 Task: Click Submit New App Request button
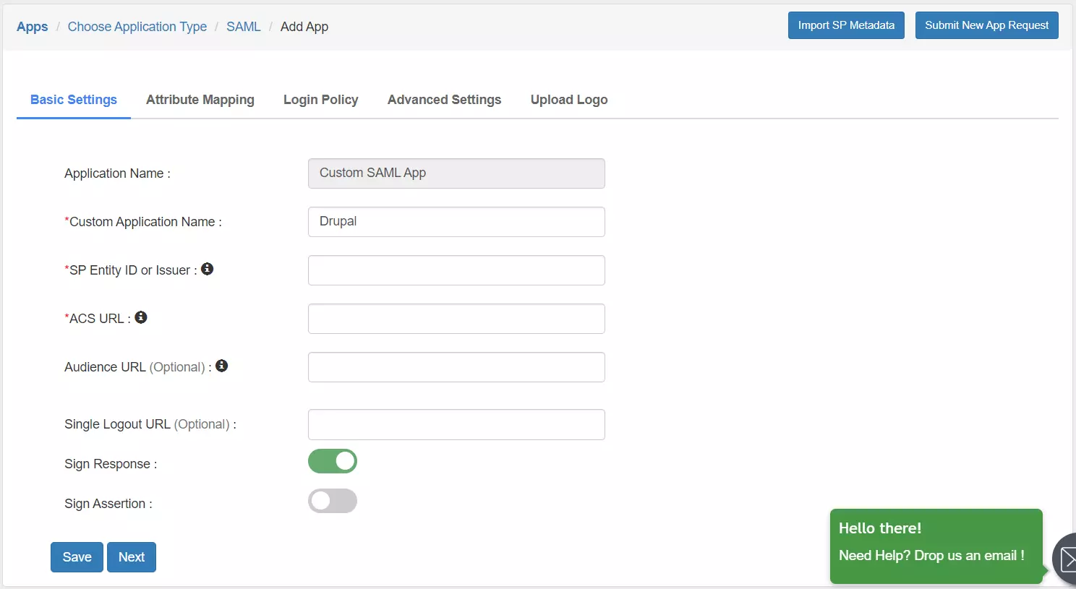986,25
